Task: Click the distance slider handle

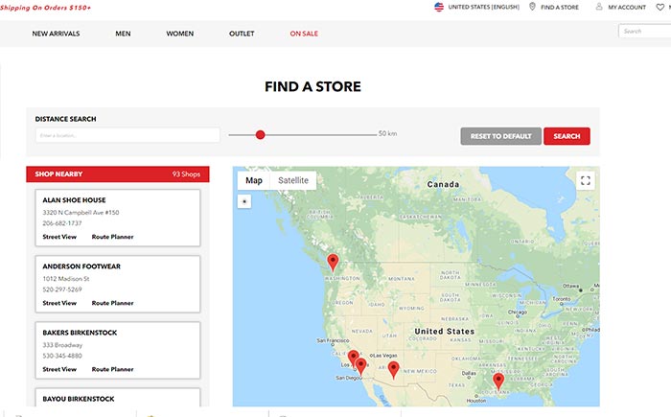Action: click(260, 135)
